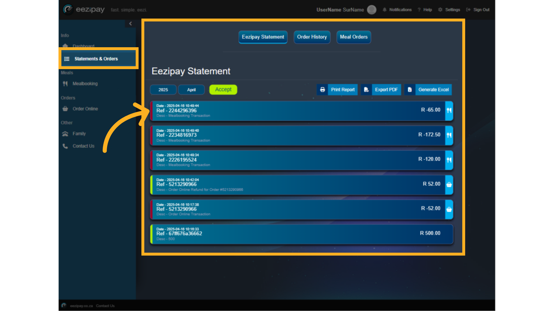Open the April month dropdown
Image resolution: width=554 pixels, height=311 pixels.
click(191, 90)
